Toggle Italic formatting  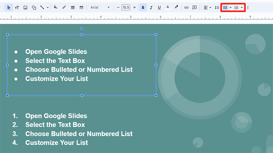click(x=151, y=7)
